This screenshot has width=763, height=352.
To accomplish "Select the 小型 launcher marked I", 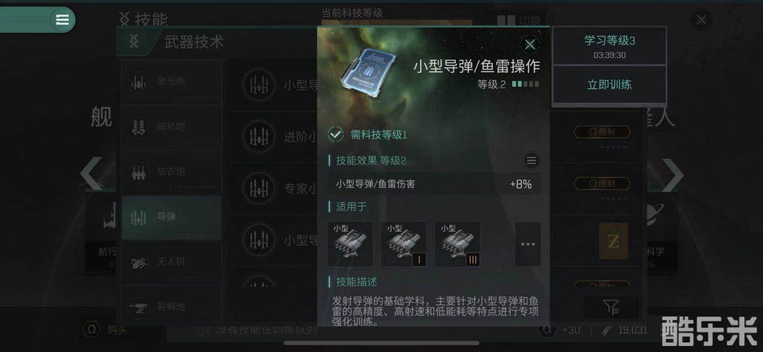I will [403, 244].
